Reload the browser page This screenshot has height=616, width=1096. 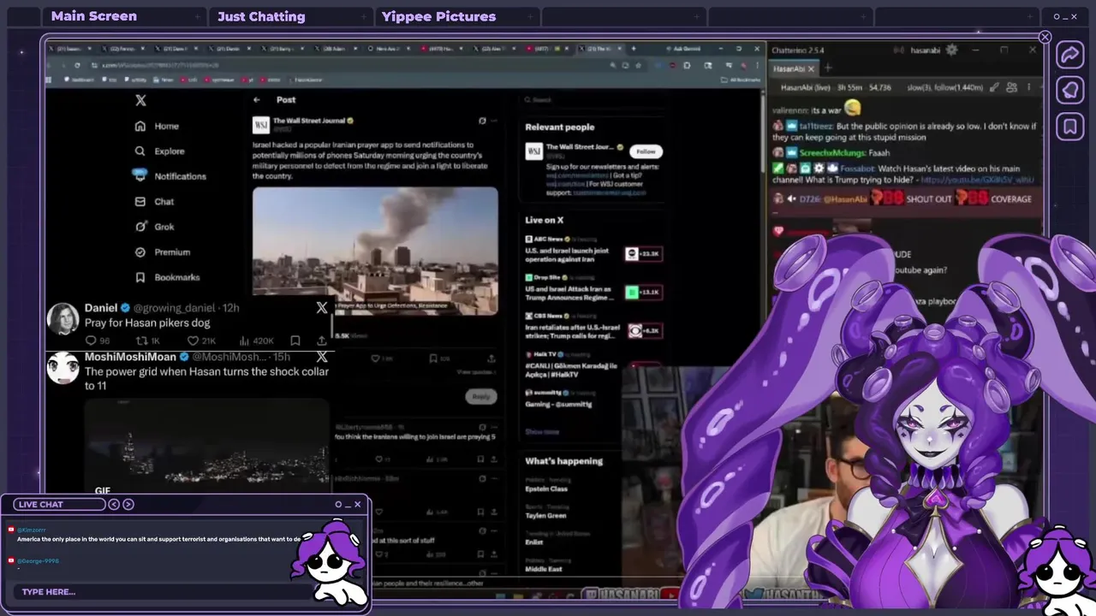pos(77,65)
